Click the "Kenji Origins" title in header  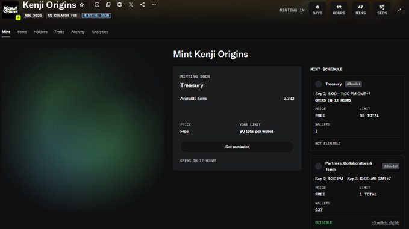click(49, 5)
